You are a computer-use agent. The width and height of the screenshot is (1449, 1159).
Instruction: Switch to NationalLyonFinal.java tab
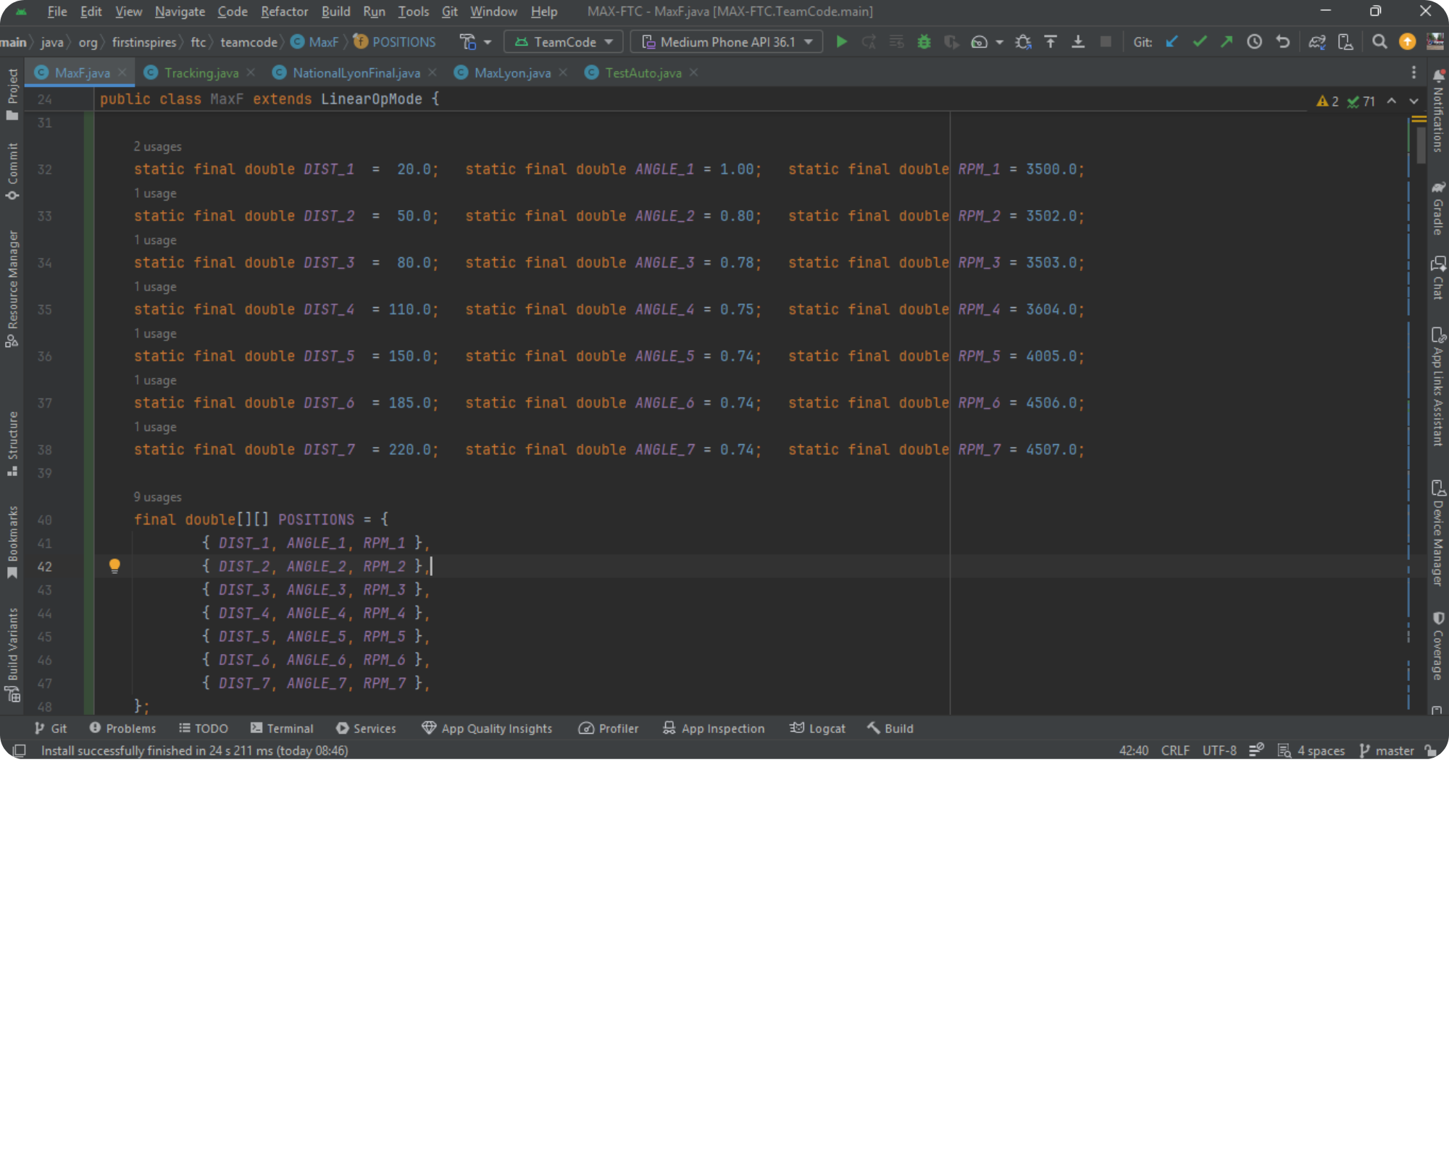coord(356,72)
